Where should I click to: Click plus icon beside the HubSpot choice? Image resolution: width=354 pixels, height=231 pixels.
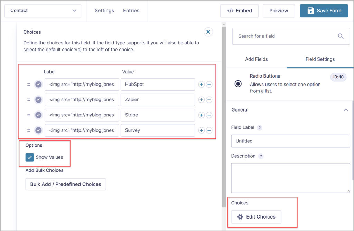pos(201,84)
